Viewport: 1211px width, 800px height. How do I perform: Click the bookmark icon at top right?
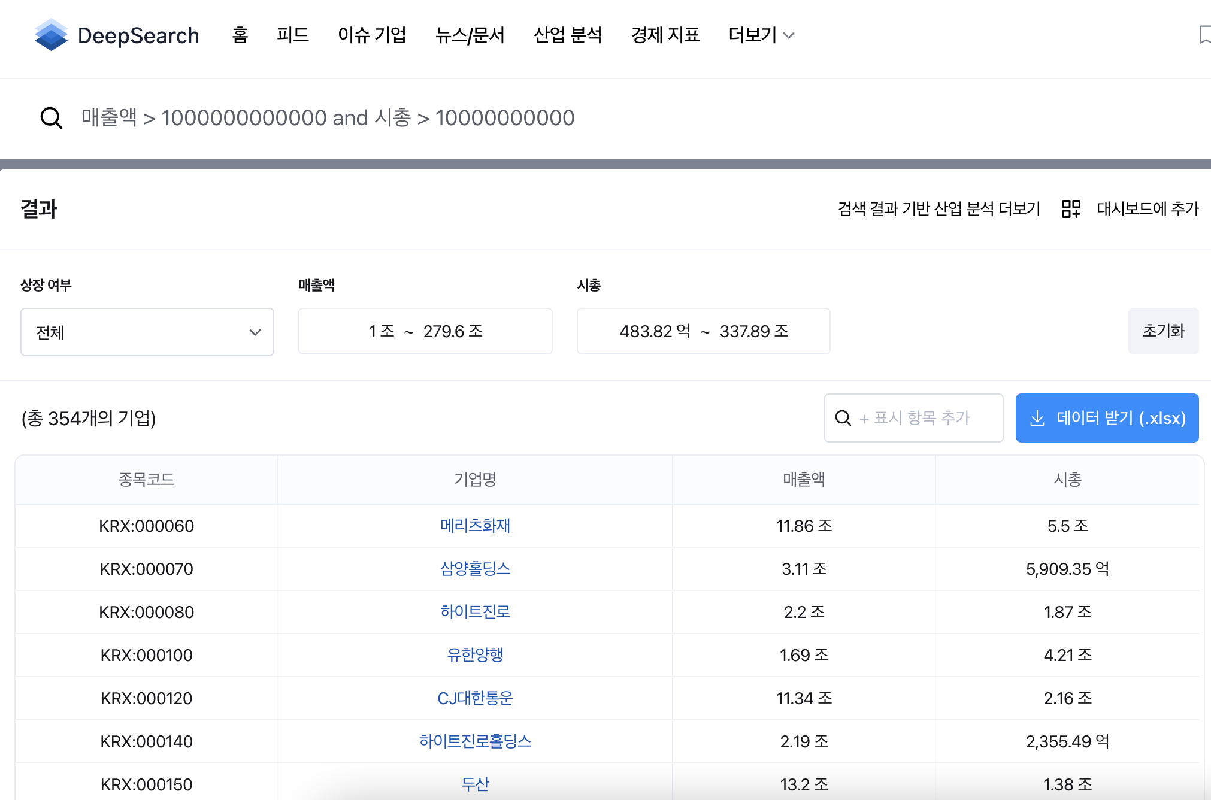1204,35
